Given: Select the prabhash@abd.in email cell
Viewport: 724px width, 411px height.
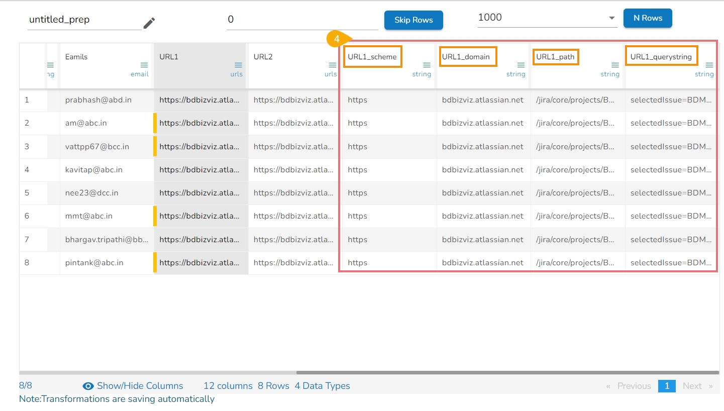Looking at the screenshot, I should coord(98,100).
